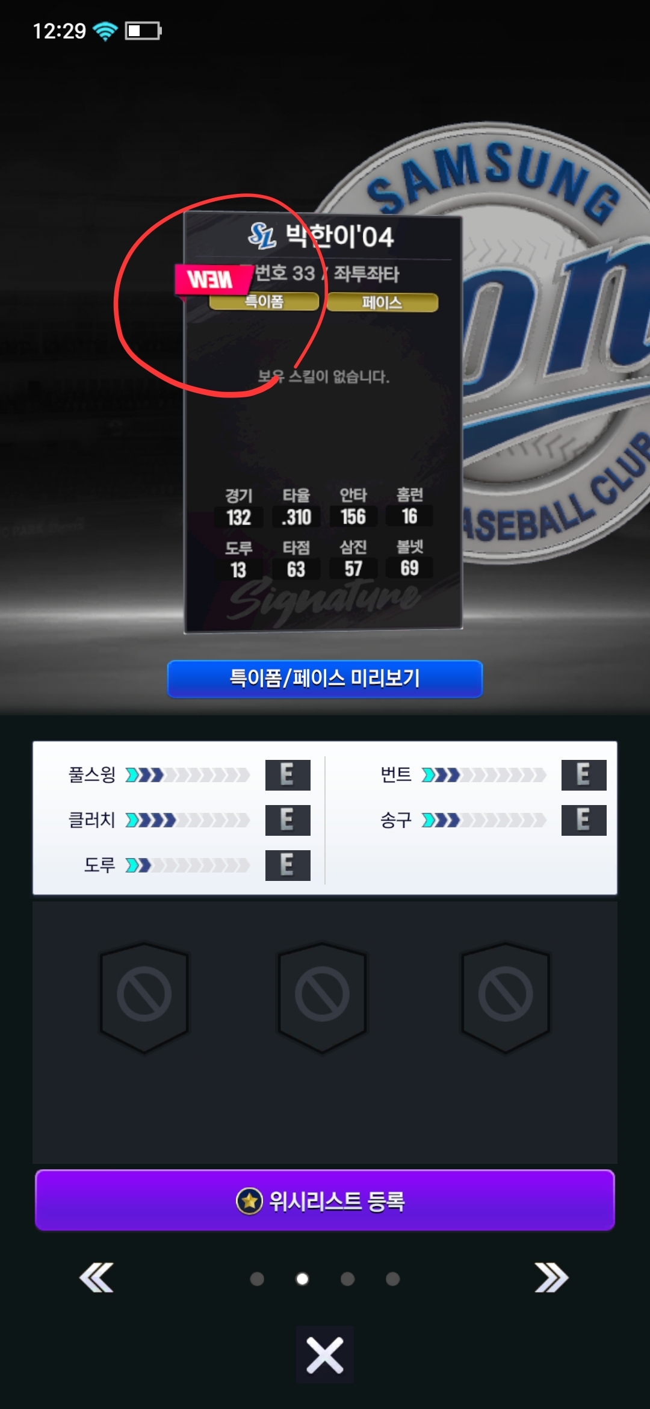Go to previous card with double-left arrow
The width and height of the screenshot is (650, 1409).
96,1278
